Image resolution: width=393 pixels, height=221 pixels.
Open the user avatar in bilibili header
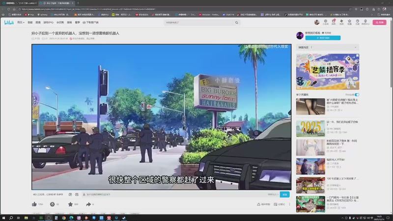317,22
